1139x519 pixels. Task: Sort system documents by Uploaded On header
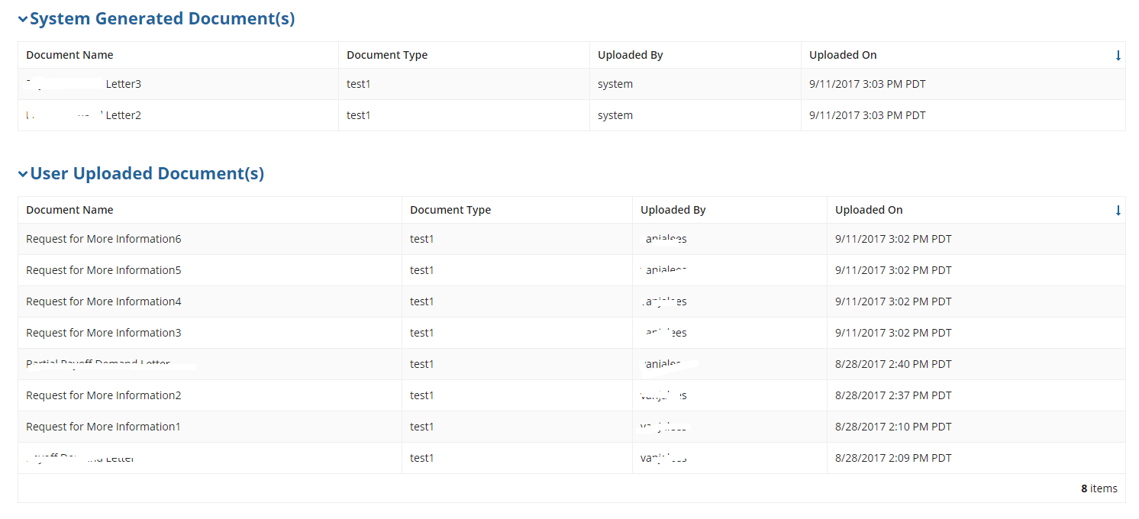(x=843, y=55)
